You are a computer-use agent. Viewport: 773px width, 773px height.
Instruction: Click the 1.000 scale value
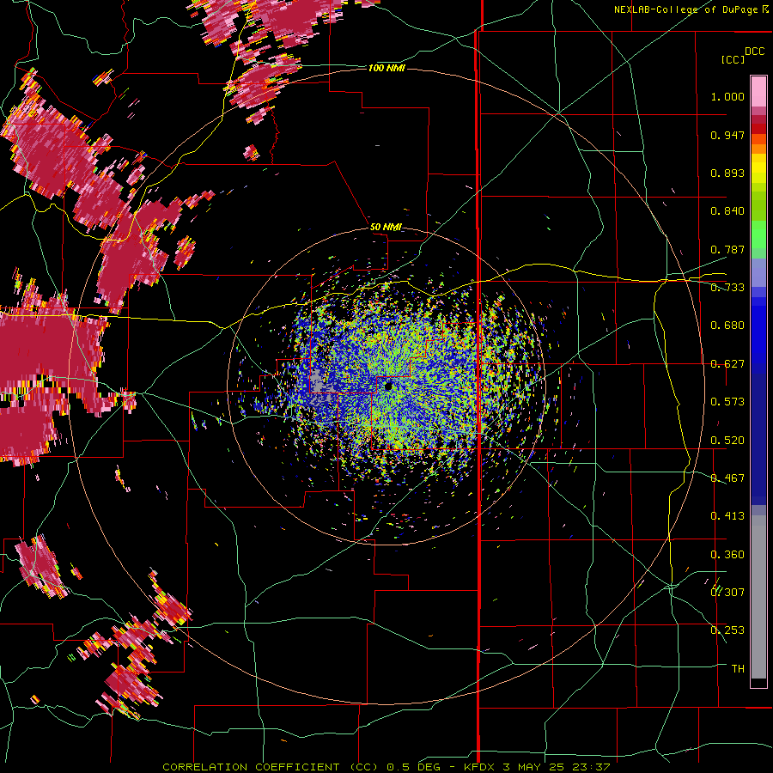pyautogui.click(x=727, y=96)
